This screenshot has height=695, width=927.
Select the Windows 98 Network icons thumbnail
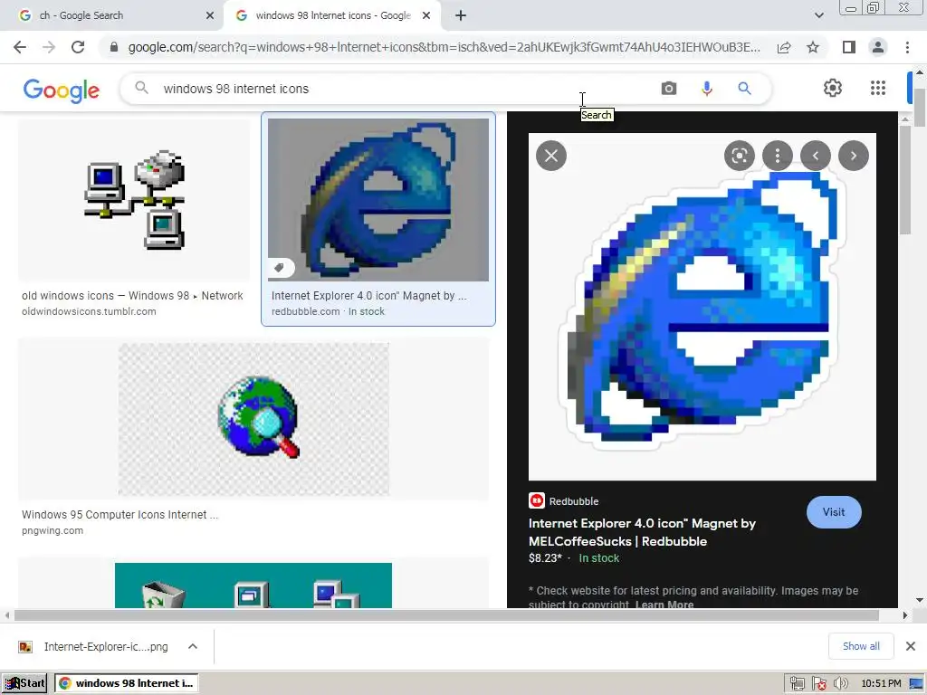tap(134, 200)
